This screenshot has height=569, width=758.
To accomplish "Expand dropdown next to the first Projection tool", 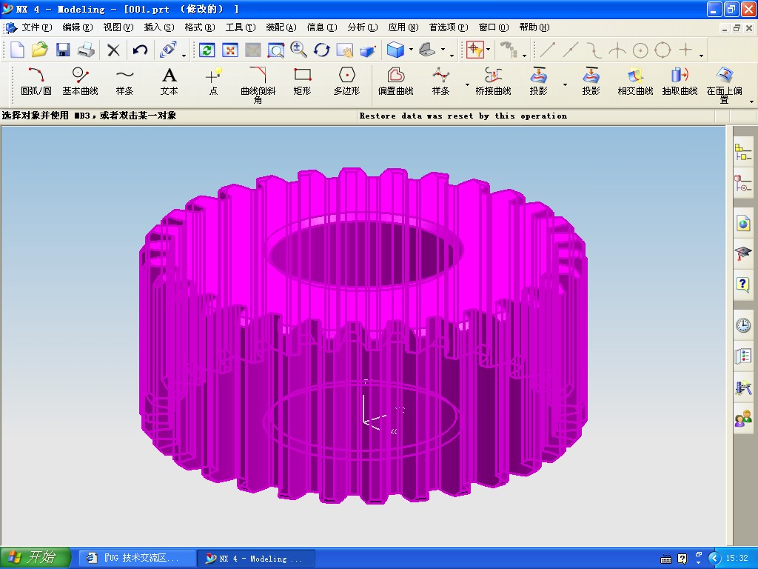I will [x=565, y=84].
